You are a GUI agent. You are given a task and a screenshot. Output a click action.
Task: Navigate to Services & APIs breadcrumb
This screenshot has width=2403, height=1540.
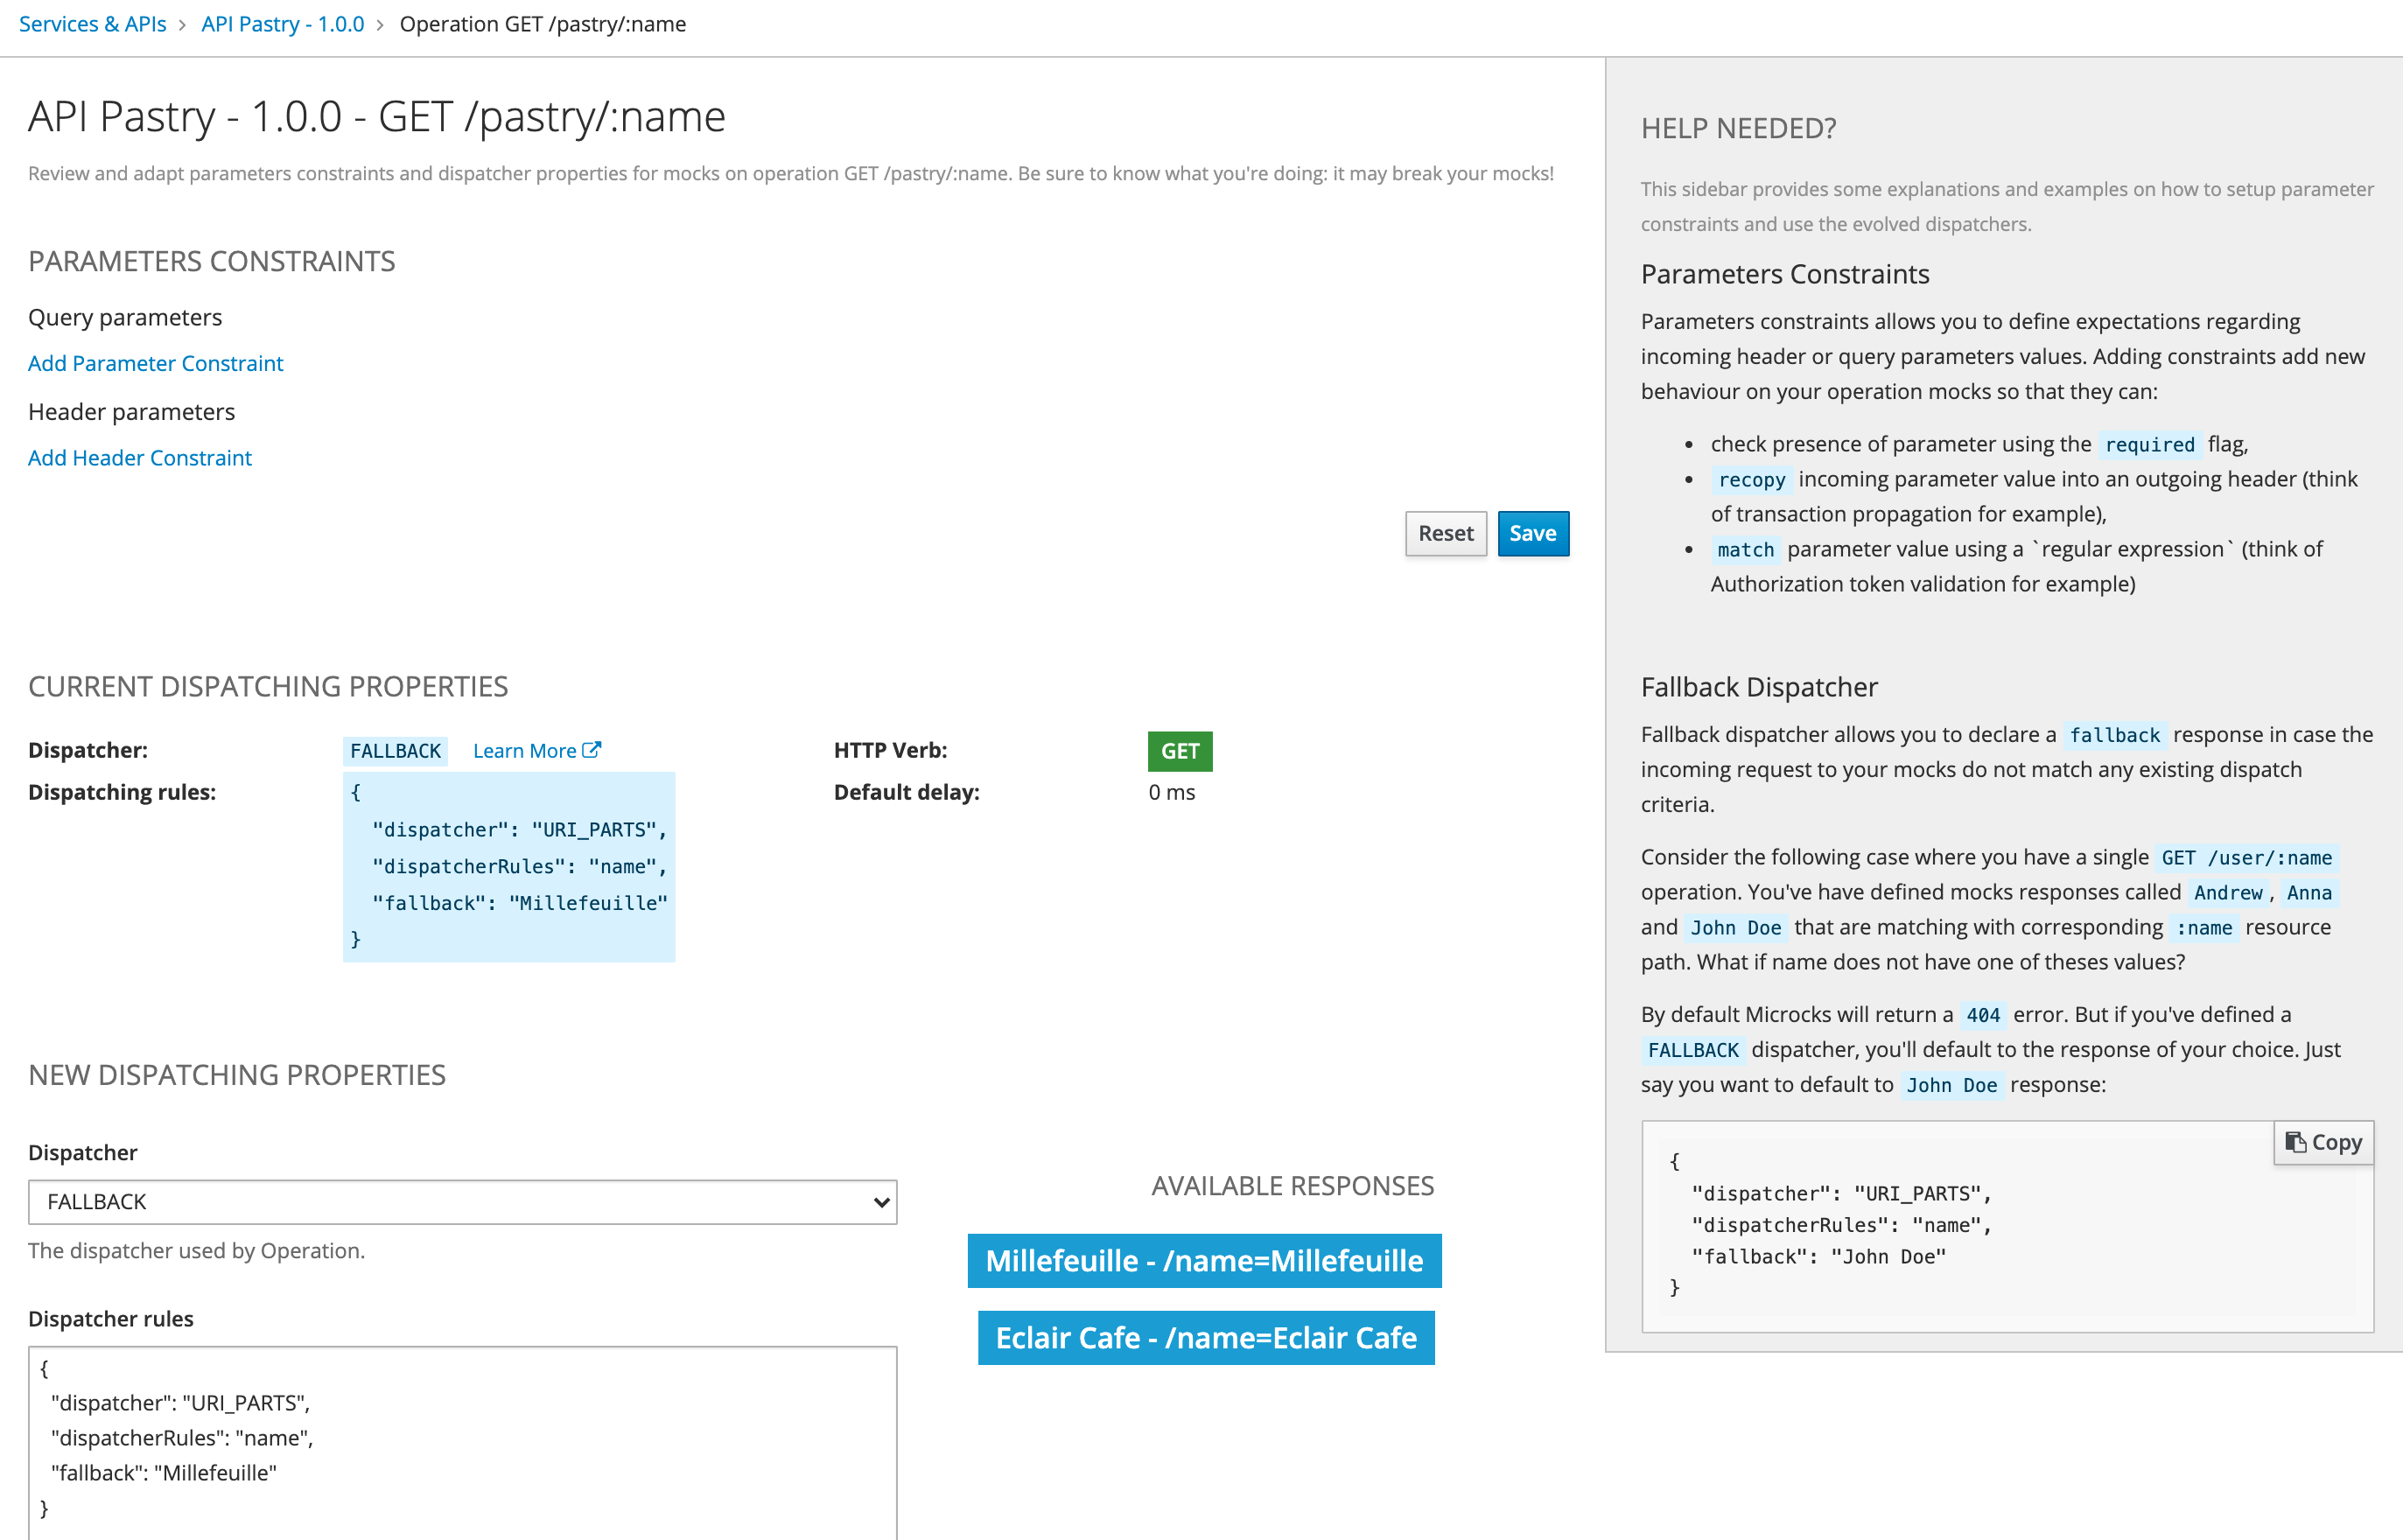92,23
